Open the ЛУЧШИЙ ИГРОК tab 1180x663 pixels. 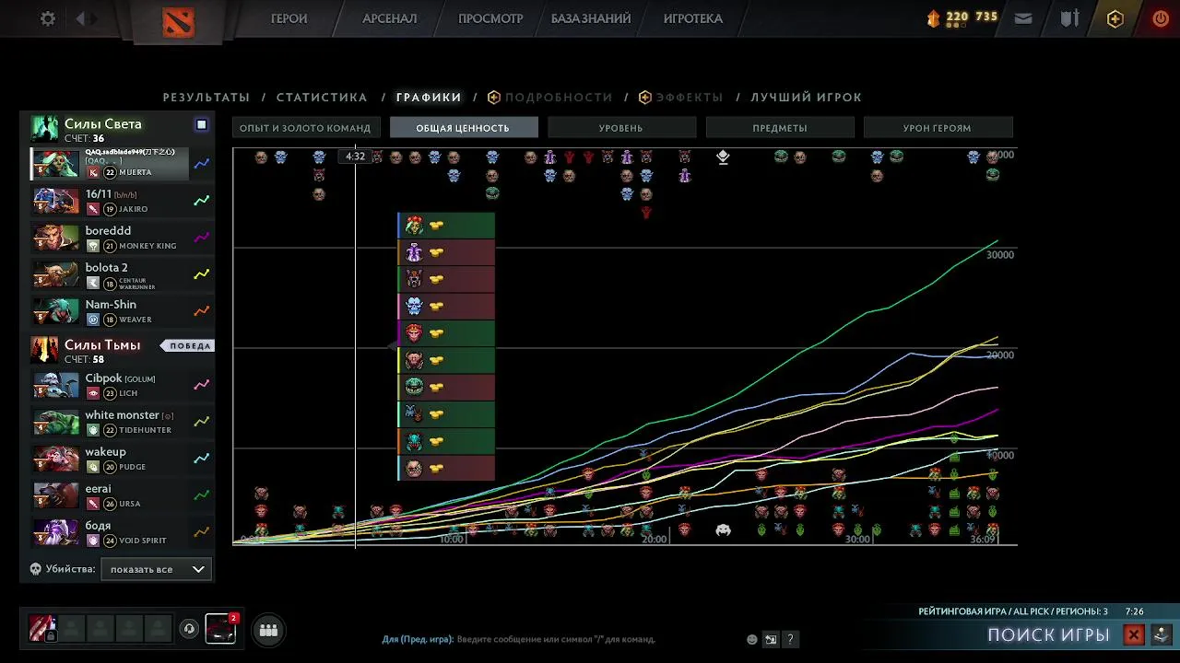tap(806, 97)
